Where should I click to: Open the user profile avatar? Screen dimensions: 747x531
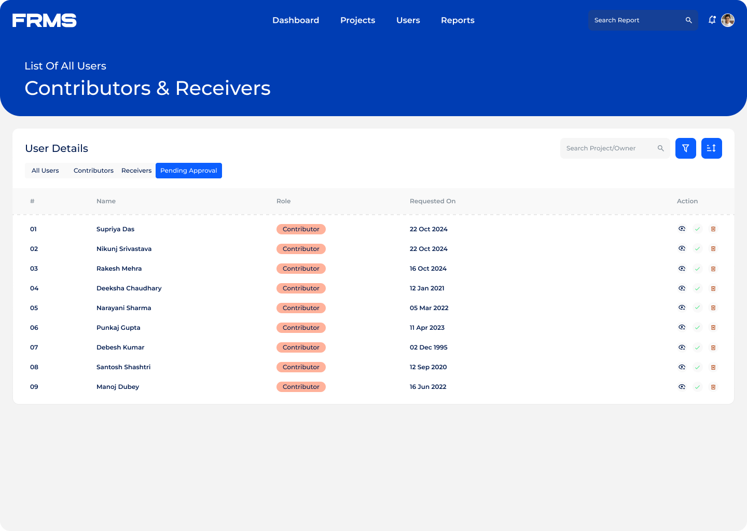728,20
